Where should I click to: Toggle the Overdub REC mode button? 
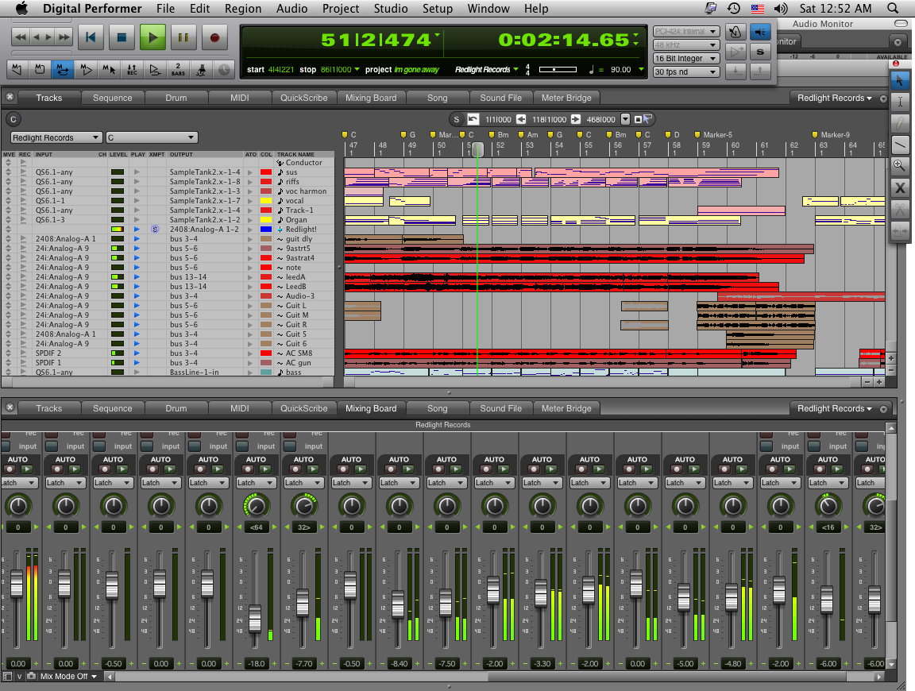132,69
